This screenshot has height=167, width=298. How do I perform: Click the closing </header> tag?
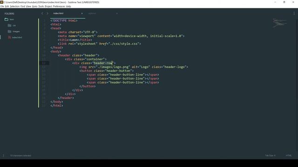[66, 98]
